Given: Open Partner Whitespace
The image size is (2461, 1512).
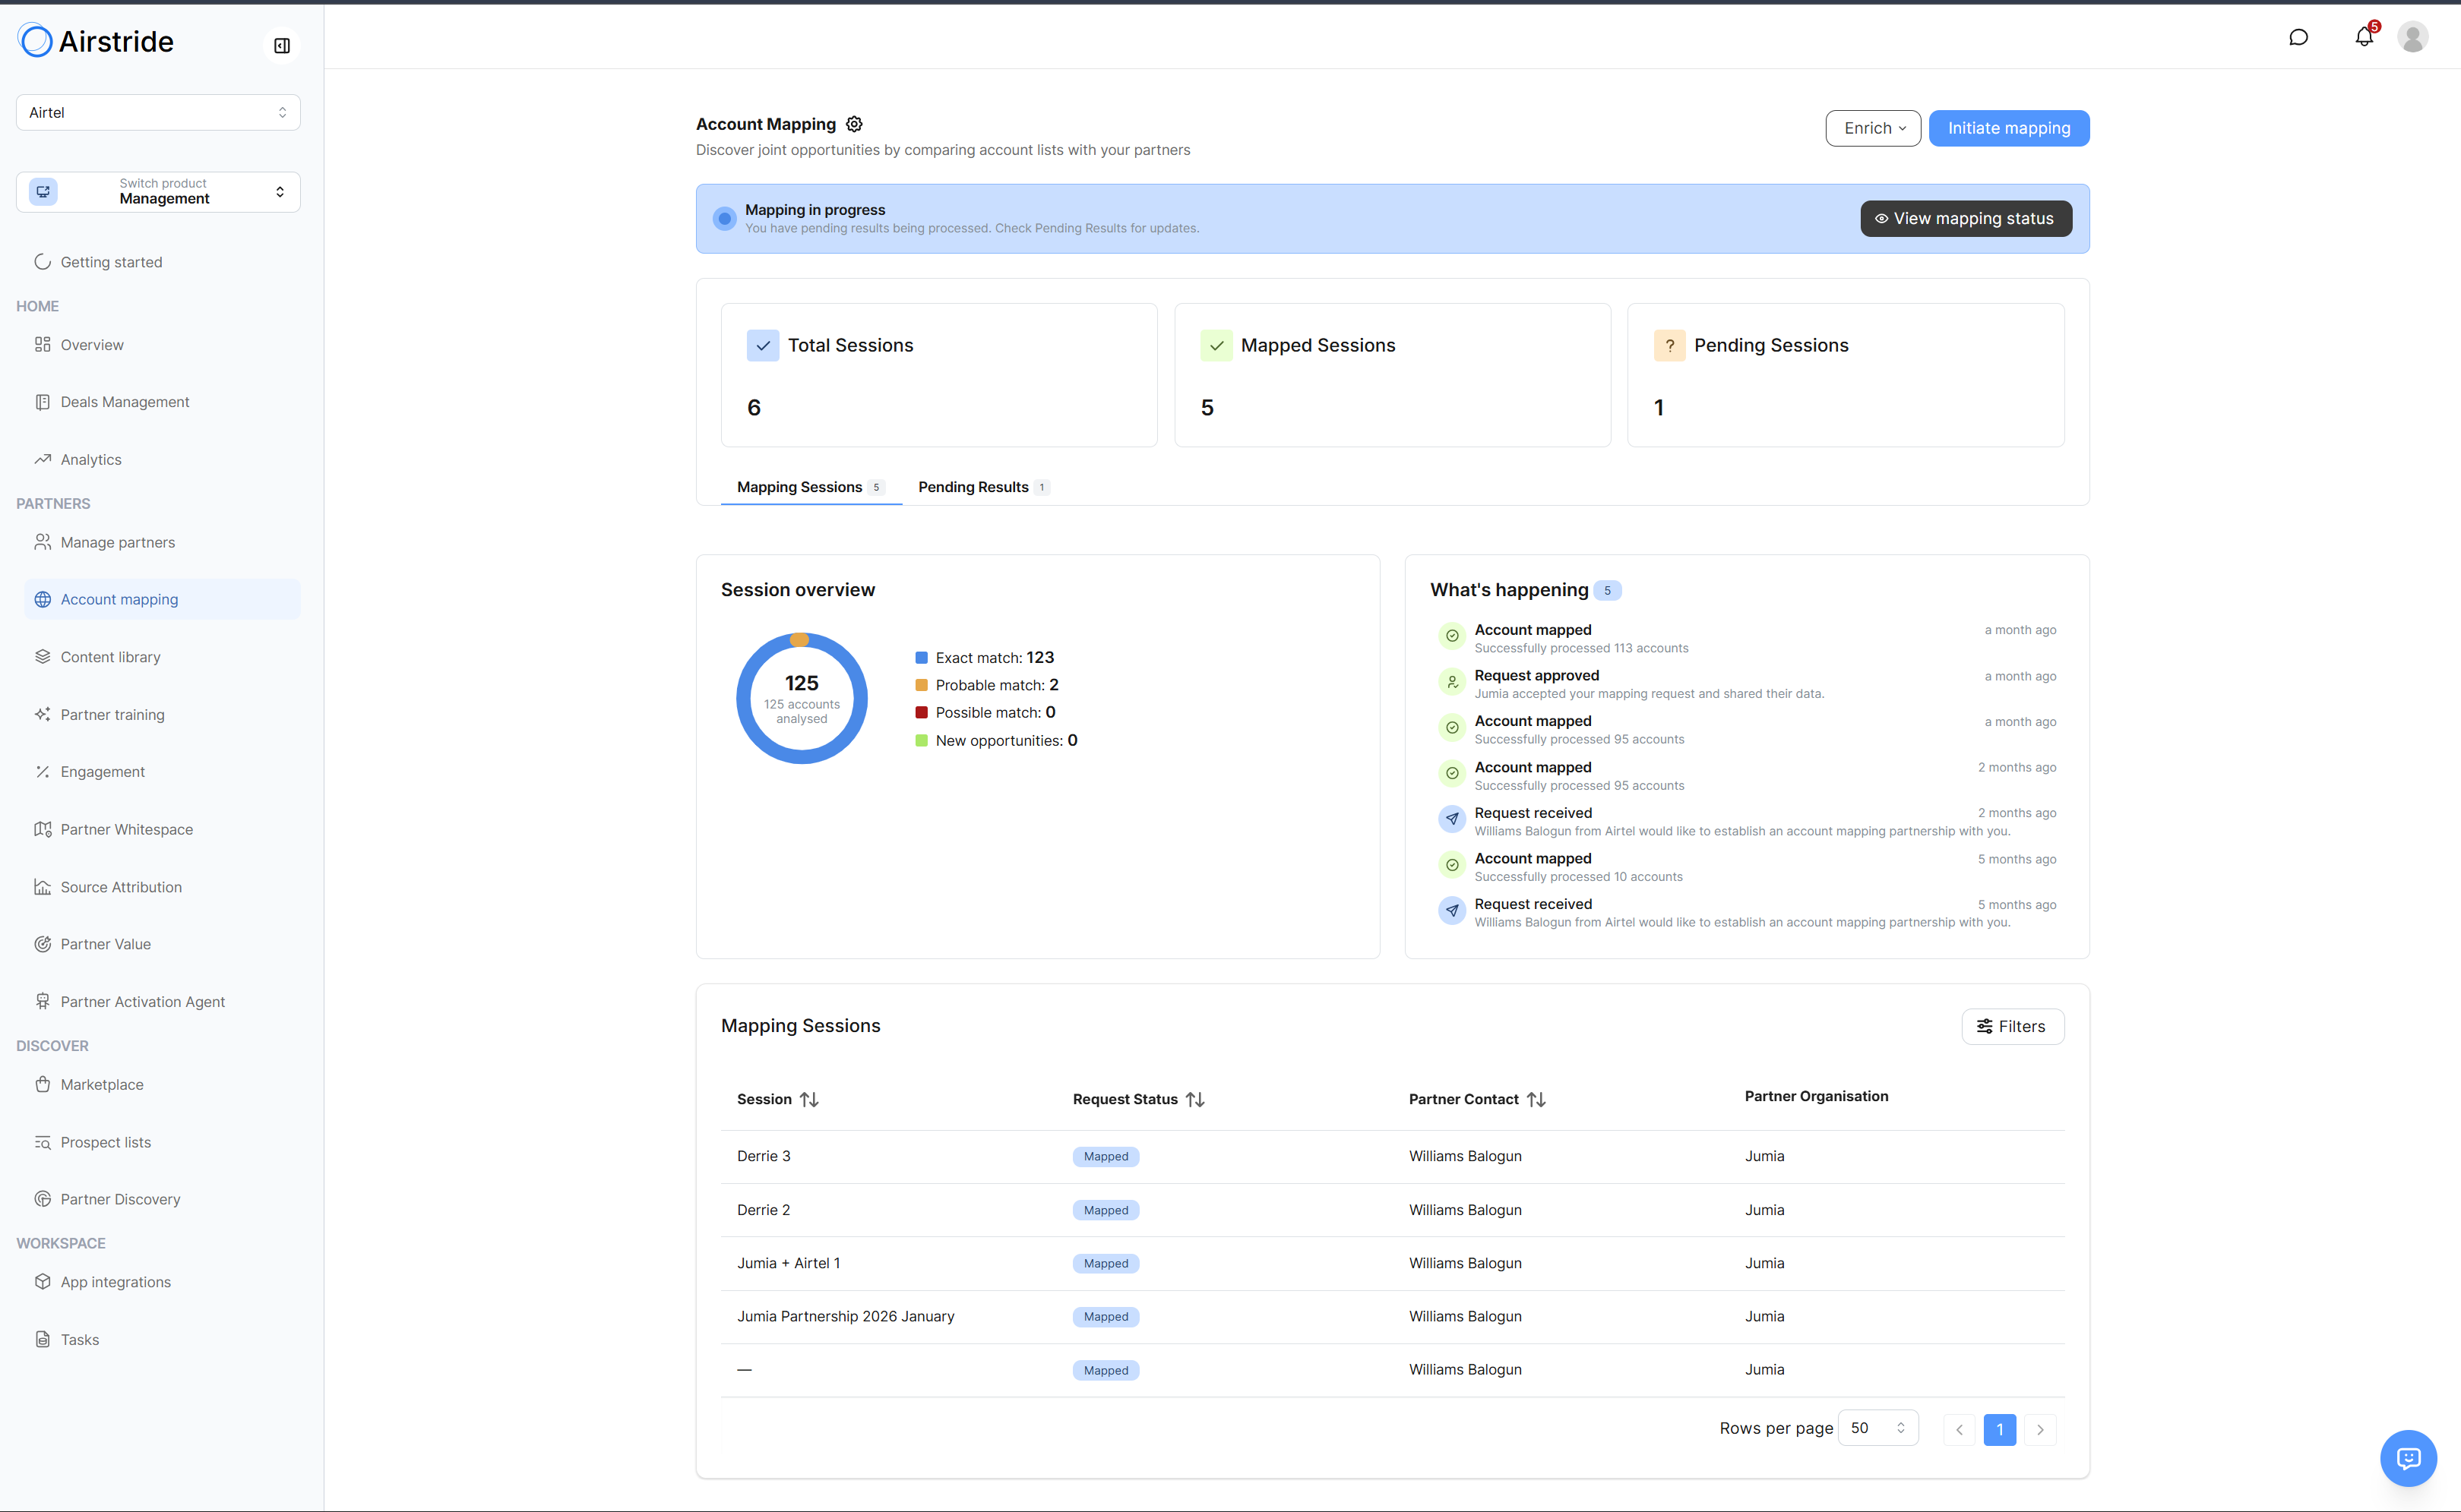Looking at the screenshot, I should (162, 829).
